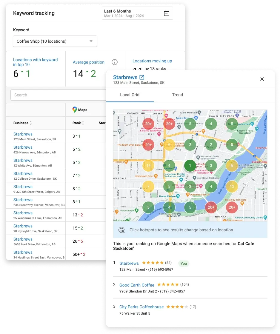Click inside the Search field
This screenshot has height=334, width=280.
point(45,95)
